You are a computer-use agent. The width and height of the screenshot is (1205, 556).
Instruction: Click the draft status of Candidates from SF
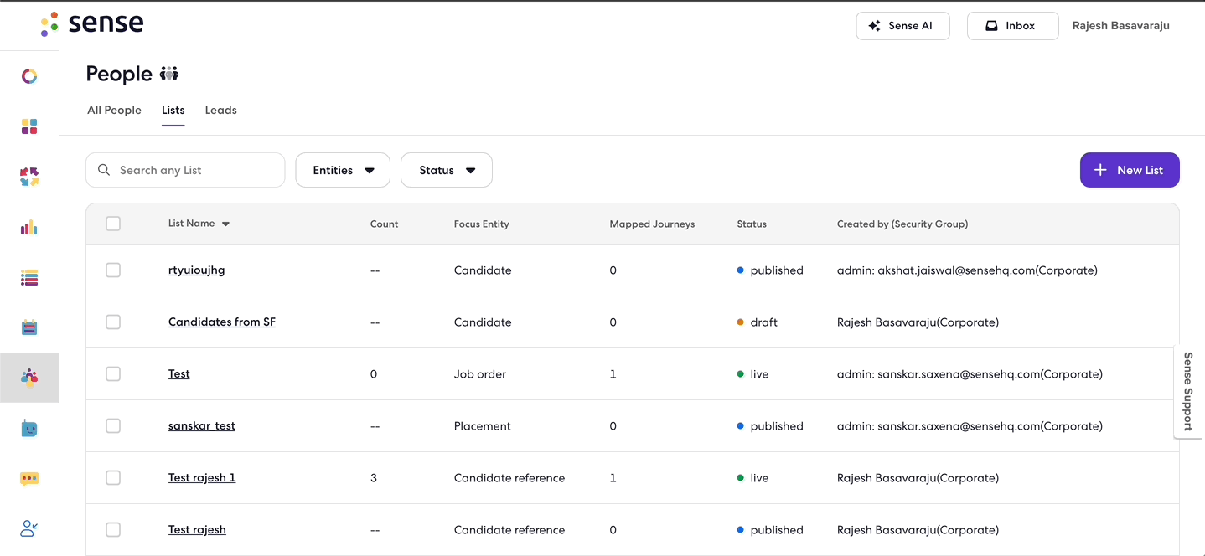[x=758, y=322]
